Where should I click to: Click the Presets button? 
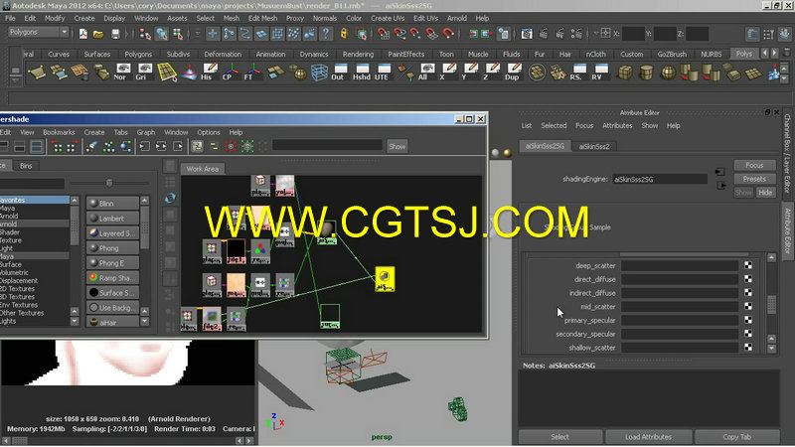pyautogui.click(x=754, y=179)
